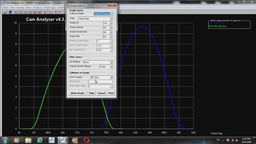Open the Opera browser taskbar icon
The image size is (256, 144).
pyautogui.click(x=86, y=140)
